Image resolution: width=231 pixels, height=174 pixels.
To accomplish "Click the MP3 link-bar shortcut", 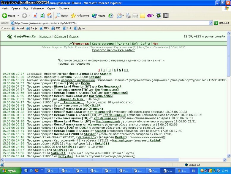I will click(x=44, y=28).
